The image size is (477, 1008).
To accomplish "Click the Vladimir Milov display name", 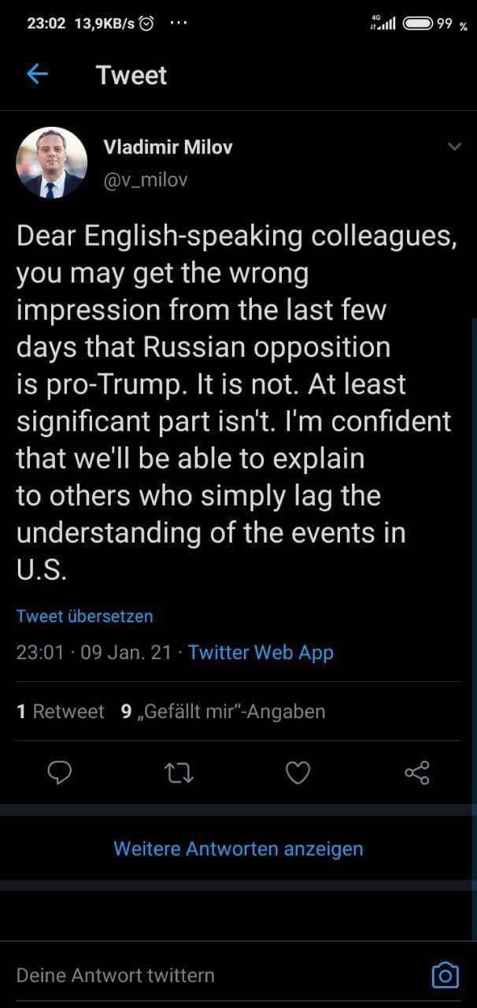I will click(x=168, y=147).
